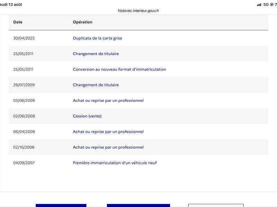Open Changement de titulaire dated 29/07/2009
This screenshot has height=207, width=277.
[96, 85]
